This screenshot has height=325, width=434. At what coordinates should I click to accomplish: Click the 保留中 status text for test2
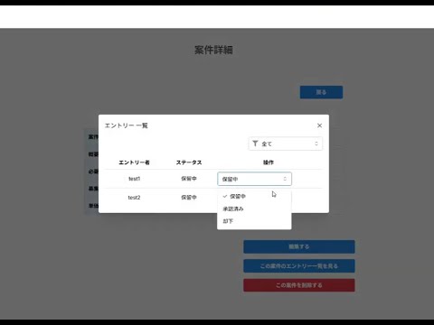pos(189,198)
